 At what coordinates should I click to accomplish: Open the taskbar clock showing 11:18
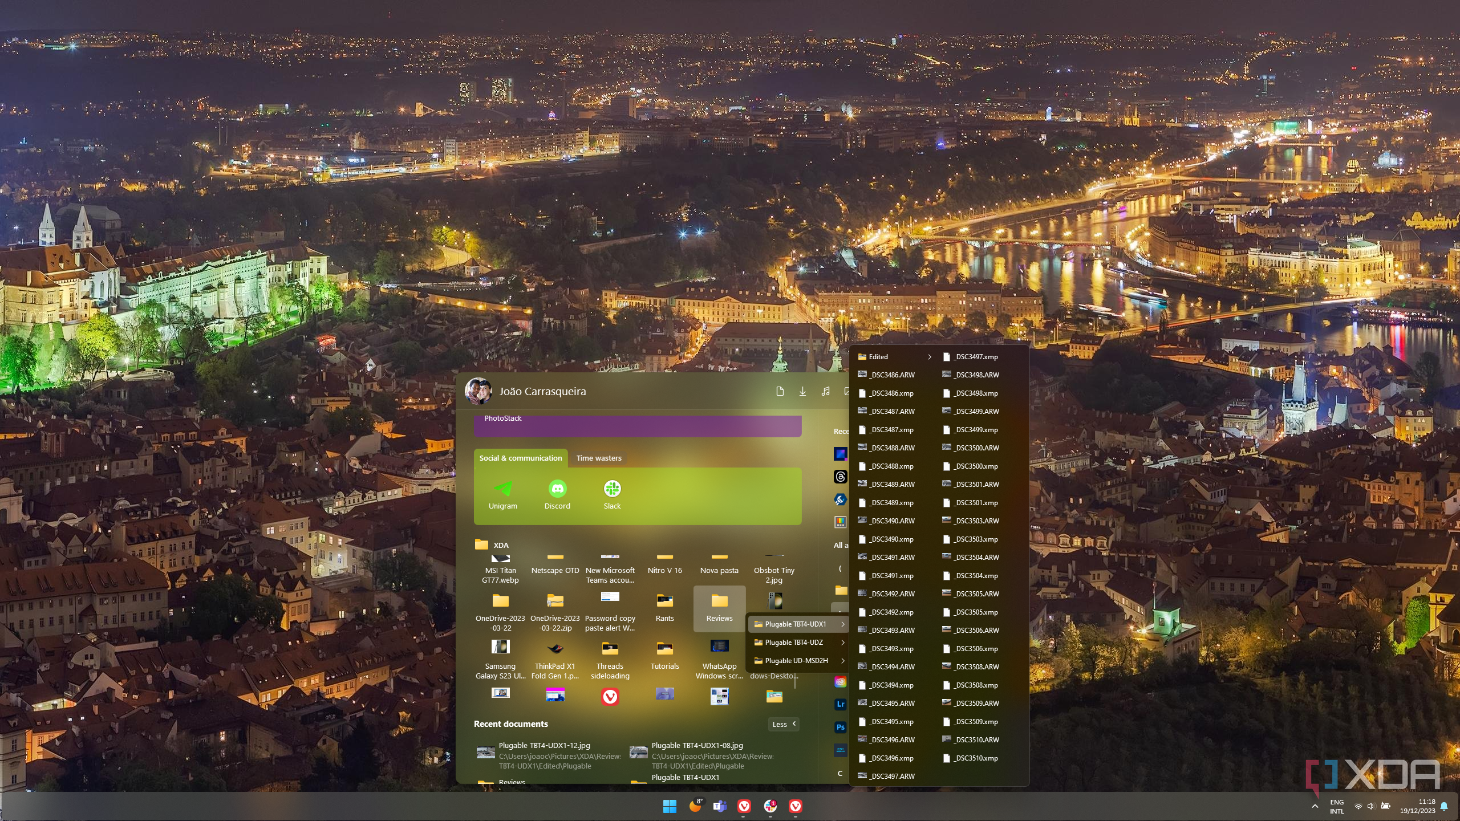coord(1417,806)
